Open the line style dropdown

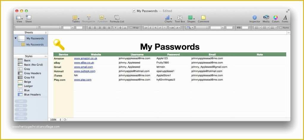[202, 28]
